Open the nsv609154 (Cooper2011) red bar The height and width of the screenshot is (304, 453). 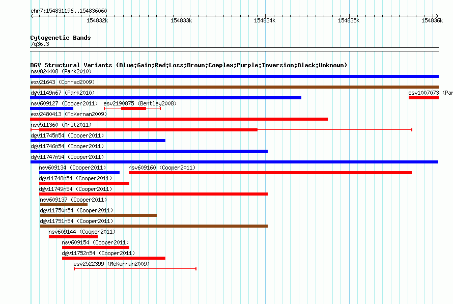click(96, 247)
